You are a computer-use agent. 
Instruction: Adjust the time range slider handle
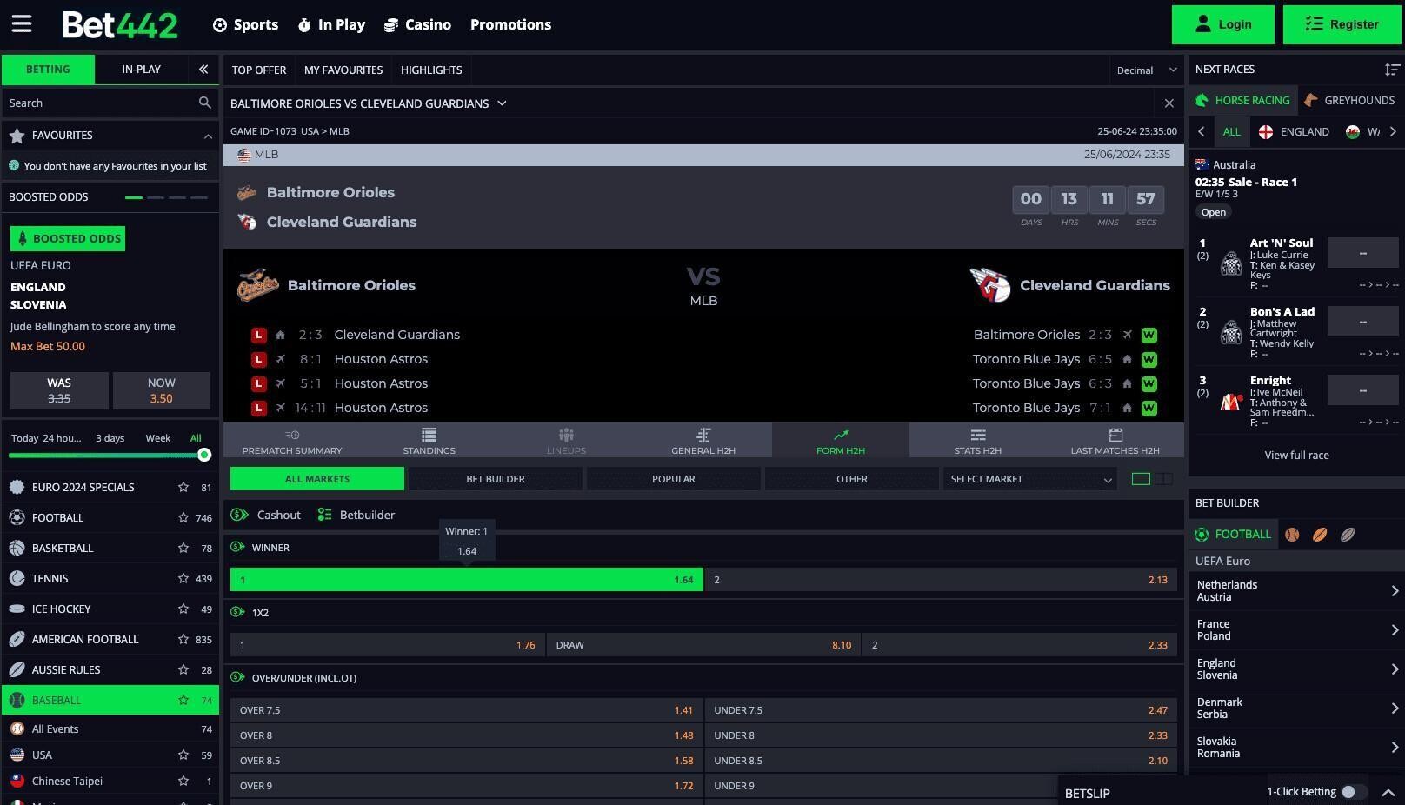[x=204, y=455]
